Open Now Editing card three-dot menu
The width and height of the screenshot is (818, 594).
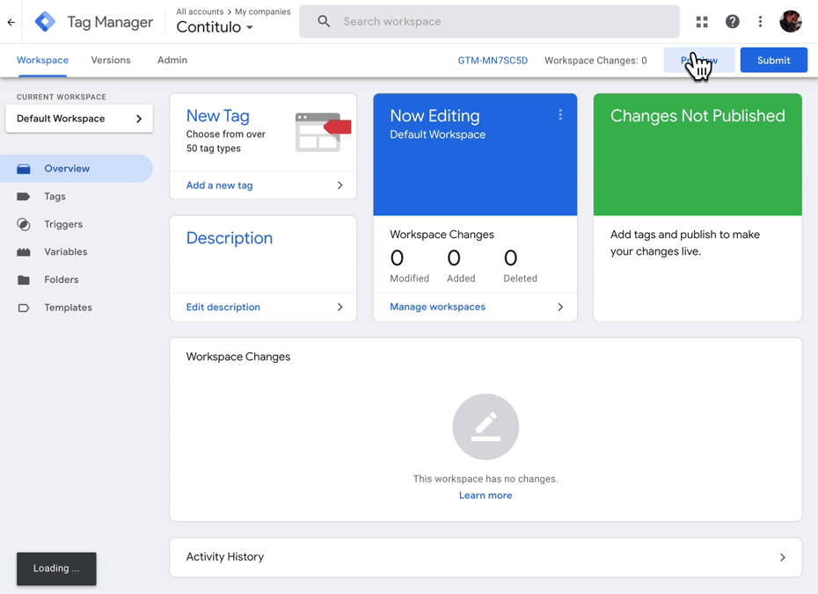[x=560, y=114]
